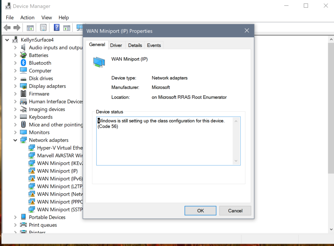Click the warning icon beside WAN Miniport (IPv6)
Screen dimensions: 334x246
point(32,179)
